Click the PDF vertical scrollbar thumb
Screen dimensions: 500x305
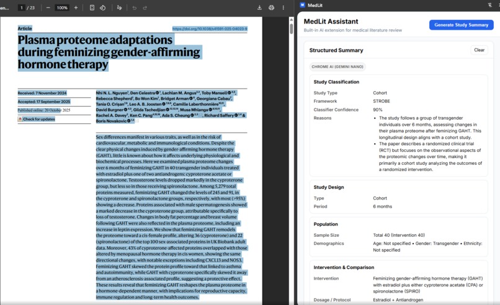point(291,28)
